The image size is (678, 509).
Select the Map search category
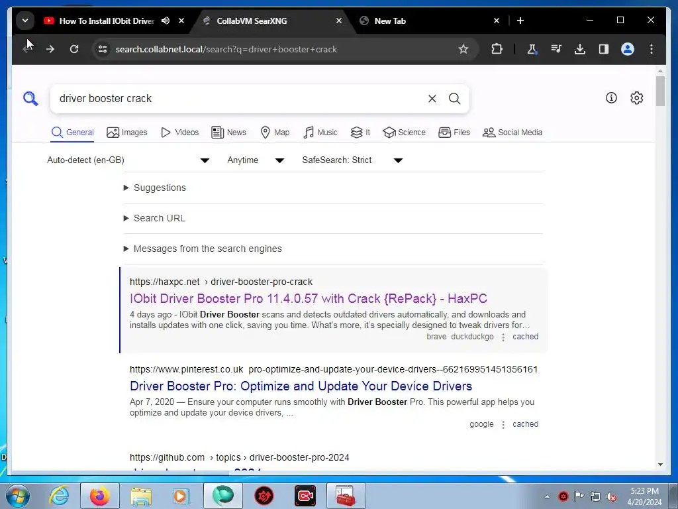point(275,133)
